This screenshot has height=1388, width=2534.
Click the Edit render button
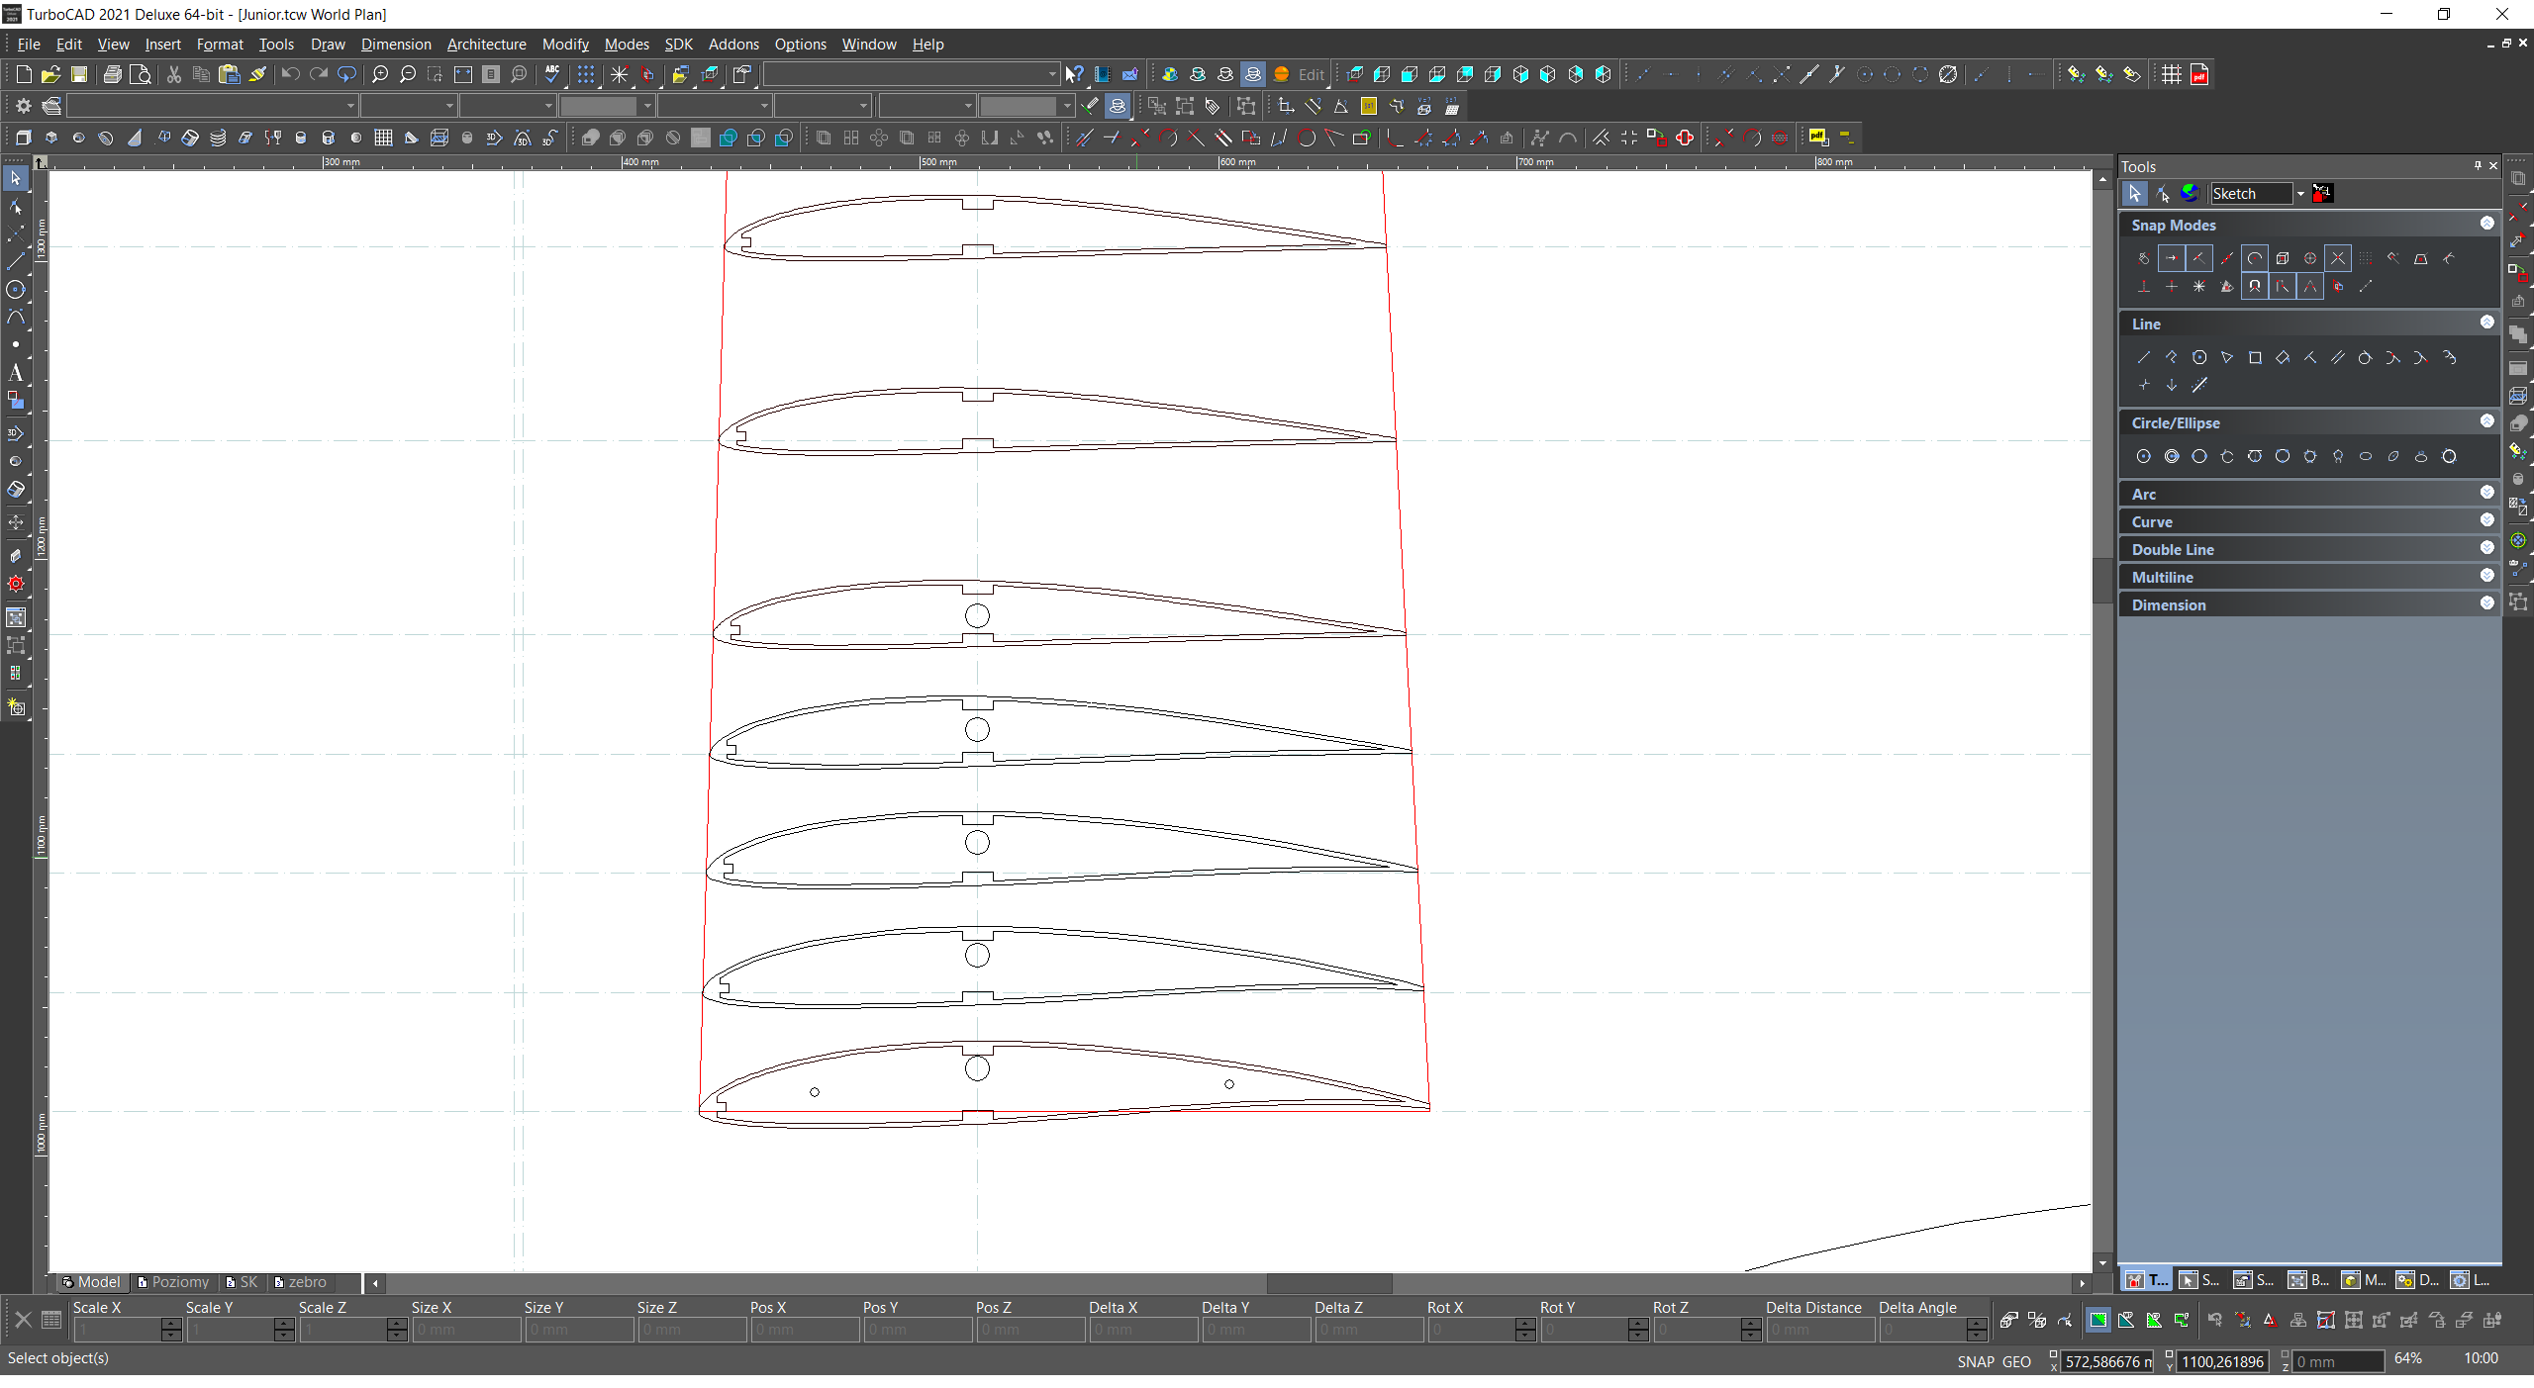[x=1310, y=74]
